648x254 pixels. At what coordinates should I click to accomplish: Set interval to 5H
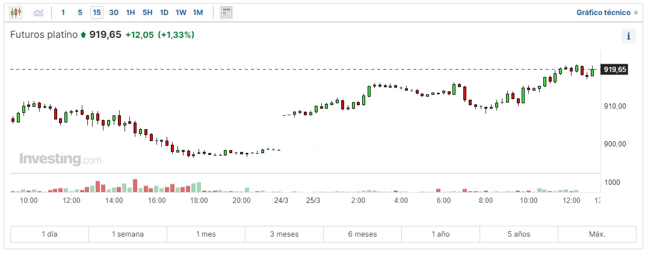[x=147, y=12]
